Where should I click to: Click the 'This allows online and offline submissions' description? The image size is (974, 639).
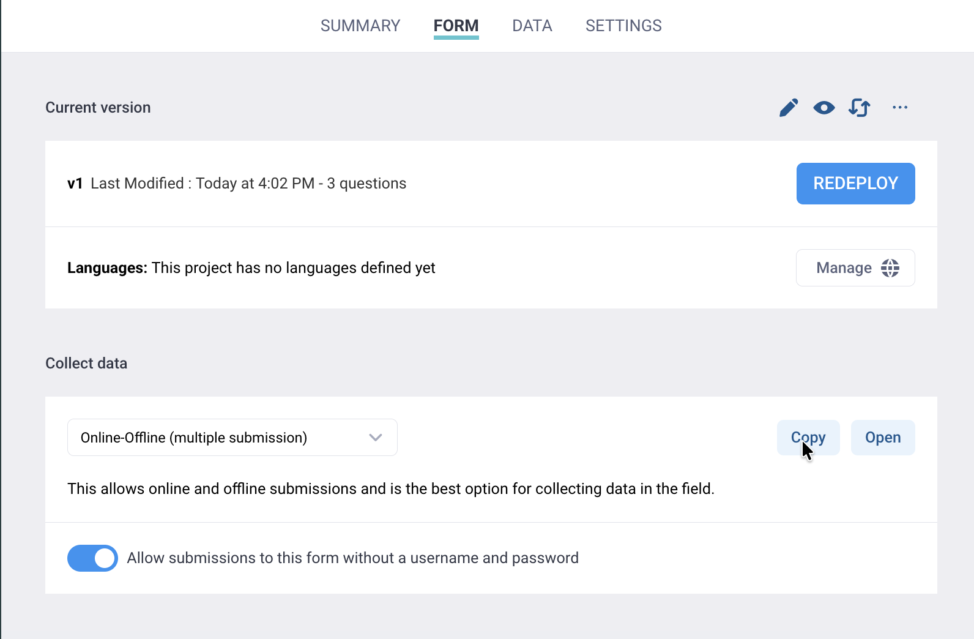[391, 489]
